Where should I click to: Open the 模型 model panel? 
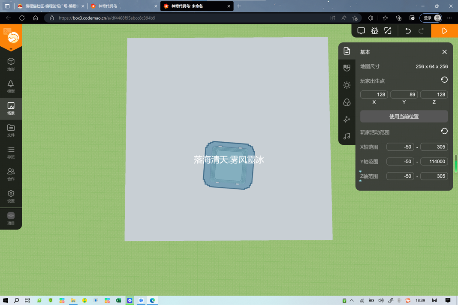click(11, 87)
